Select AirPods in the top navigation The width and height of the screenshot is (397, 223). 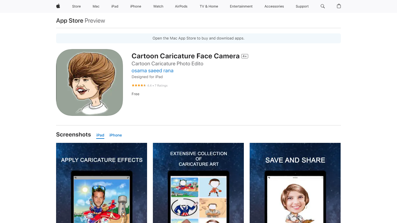(x=181, y=6)
